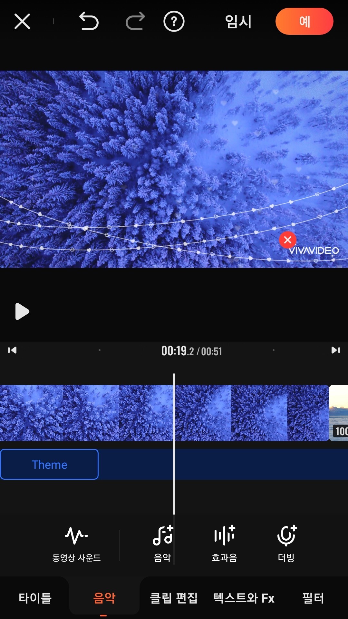The image size is (348, 619).
Task: Tap the 임시 draft save button
Action: coord(238,22)
